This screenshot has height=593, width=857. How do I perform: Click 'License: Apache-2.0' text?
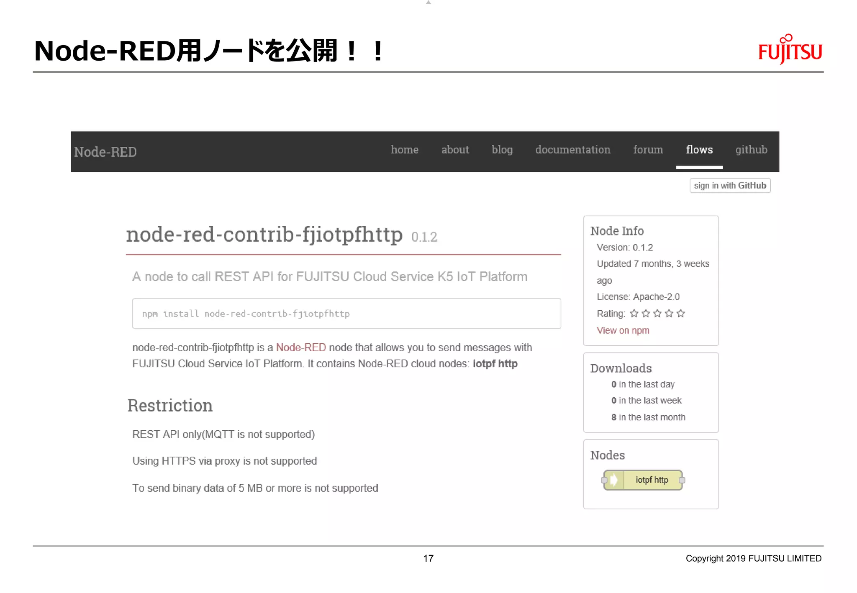tap(638, 297)
